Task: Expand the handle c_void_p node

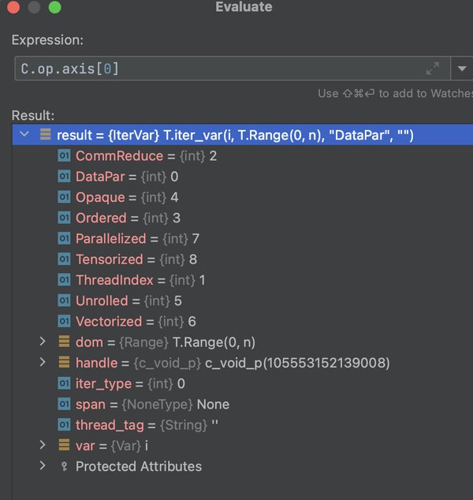Action: coord(43,363)
